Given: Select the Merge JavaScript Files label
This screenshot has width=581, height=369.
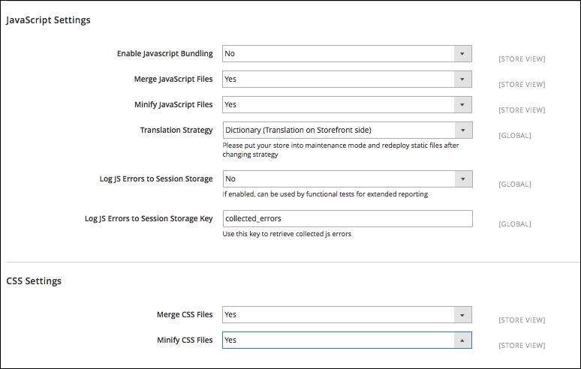Looking at the screenshot, I should pyautogui.click(x=173, y=79).
